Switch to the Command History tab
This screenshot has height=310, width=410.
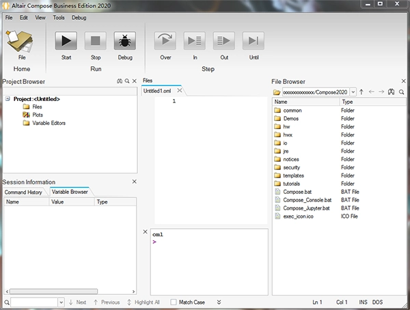point(23,192)
